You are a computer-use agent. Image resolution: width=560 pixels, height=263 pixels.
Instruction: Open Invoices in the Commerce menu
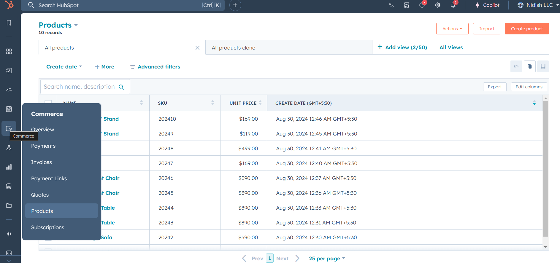(x=42, y=162)
